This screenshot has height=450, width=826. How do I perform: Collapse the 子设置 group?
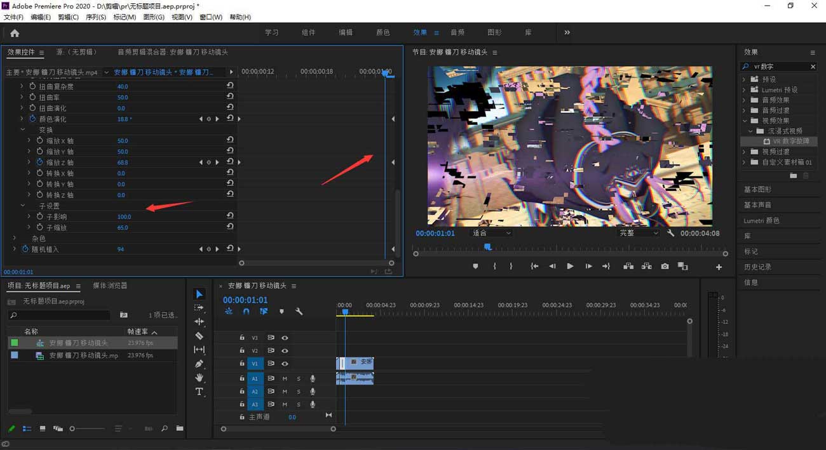(23, 206)
